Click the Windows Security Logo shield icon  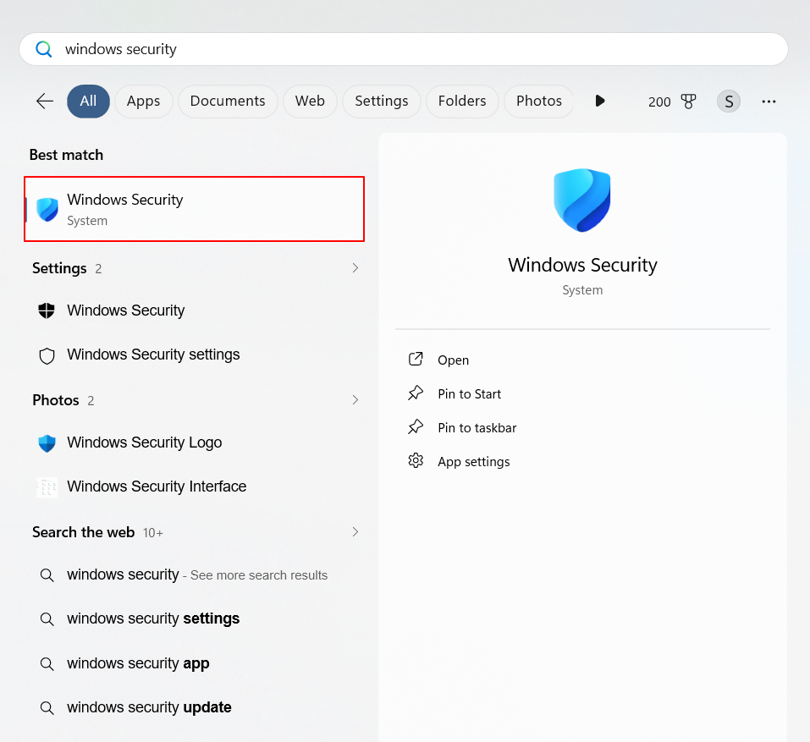click(47, 442)
